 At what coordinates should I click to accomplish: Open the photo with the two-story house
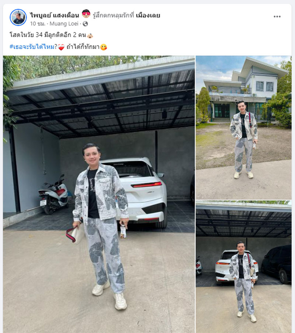(243, 127)
